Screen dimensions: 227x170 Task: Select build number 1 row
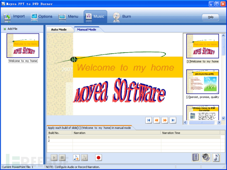[x=134, y=137]
